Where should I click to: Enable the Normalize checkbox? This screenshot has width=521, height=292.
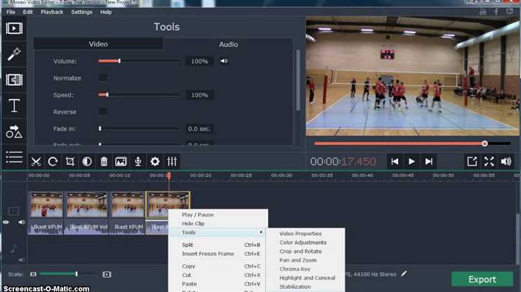pos(103,78)
